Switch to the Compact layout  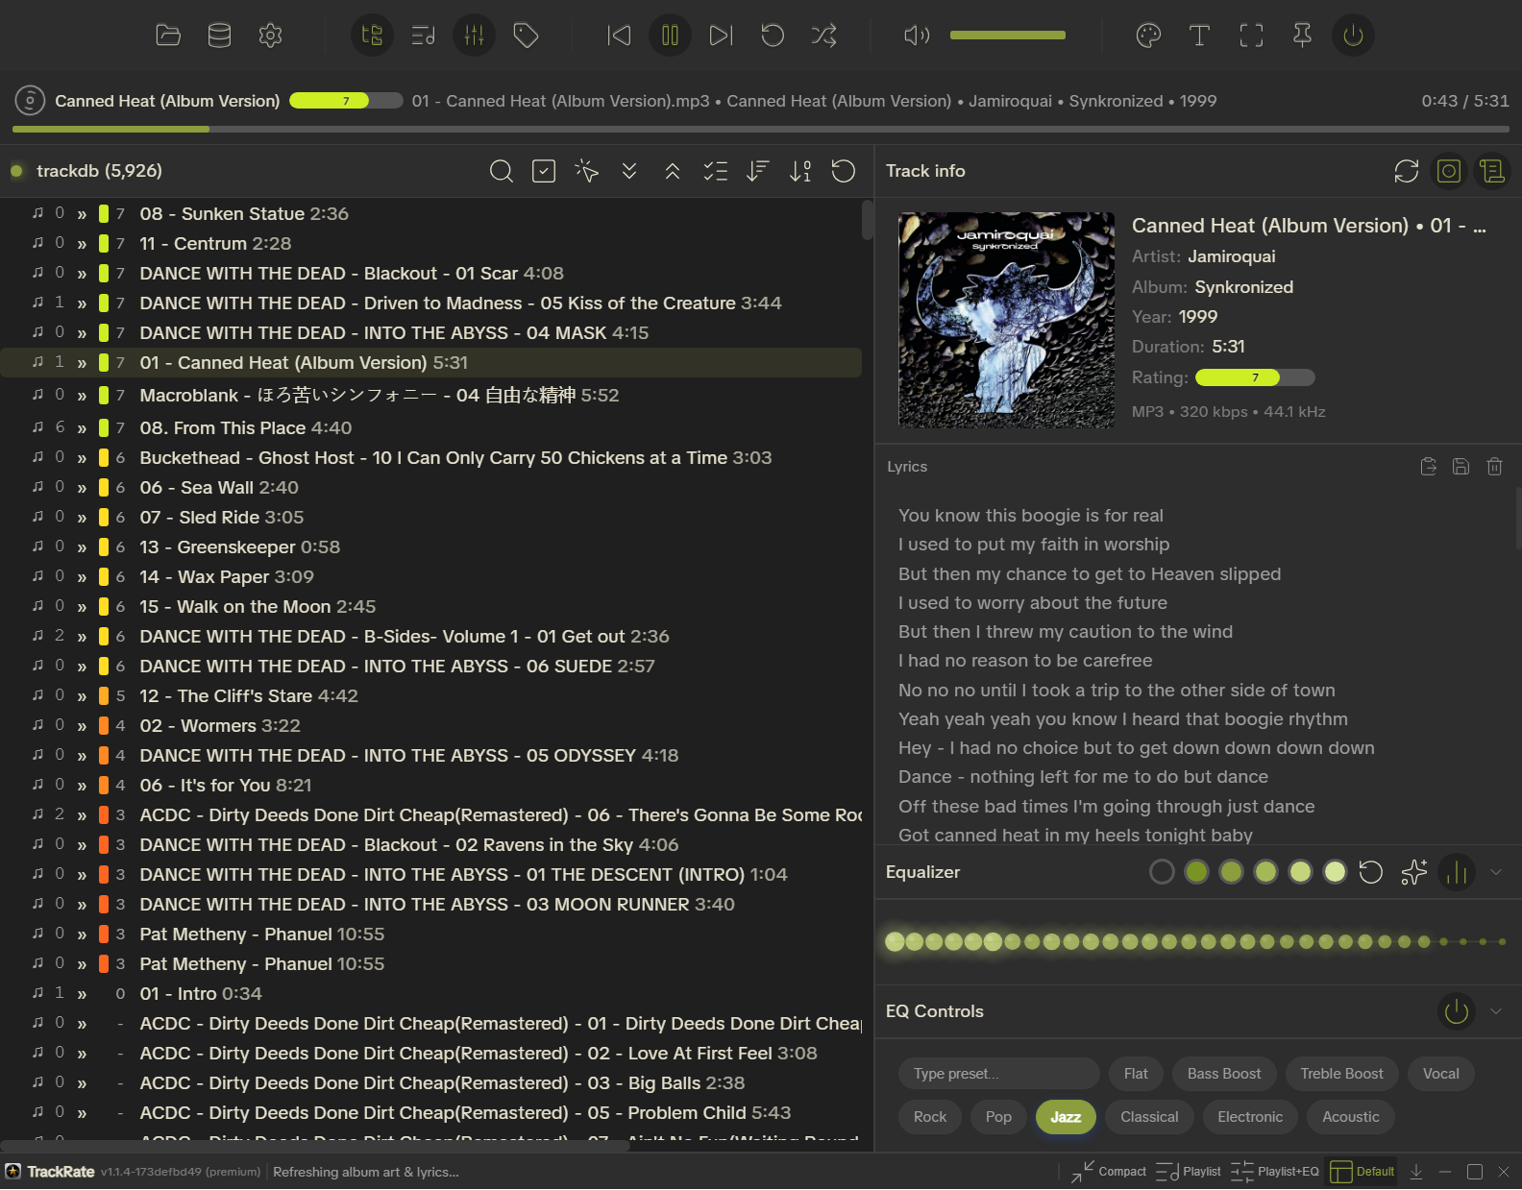click(1110, 1172)
